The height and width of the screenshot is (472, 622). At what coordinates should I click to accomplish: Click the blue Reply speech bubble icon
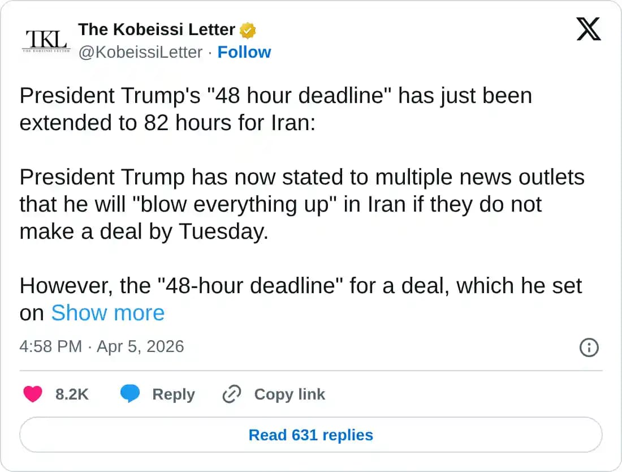tap(131, 394)
